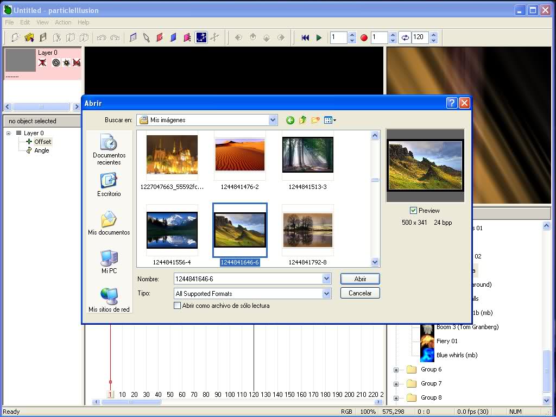Click the highlighted add-particles tool icon

point(201,37)
